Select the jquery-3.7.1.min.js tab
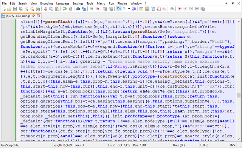The width and height of the screenshot is (242, 148). (x=18, y=16)
